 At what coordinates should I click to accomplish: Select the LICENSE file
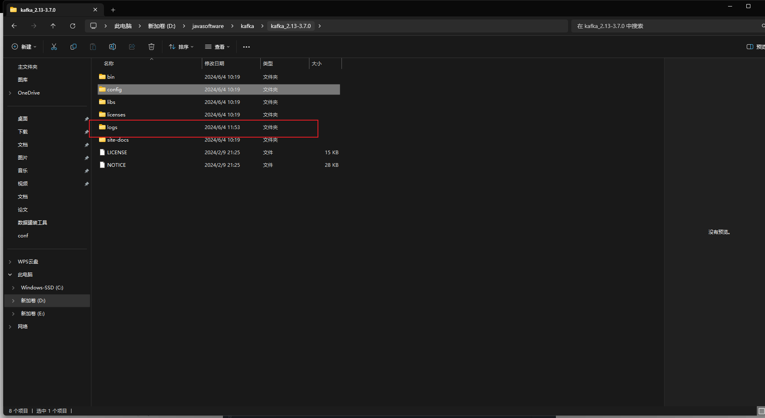(x=219, y=152)
